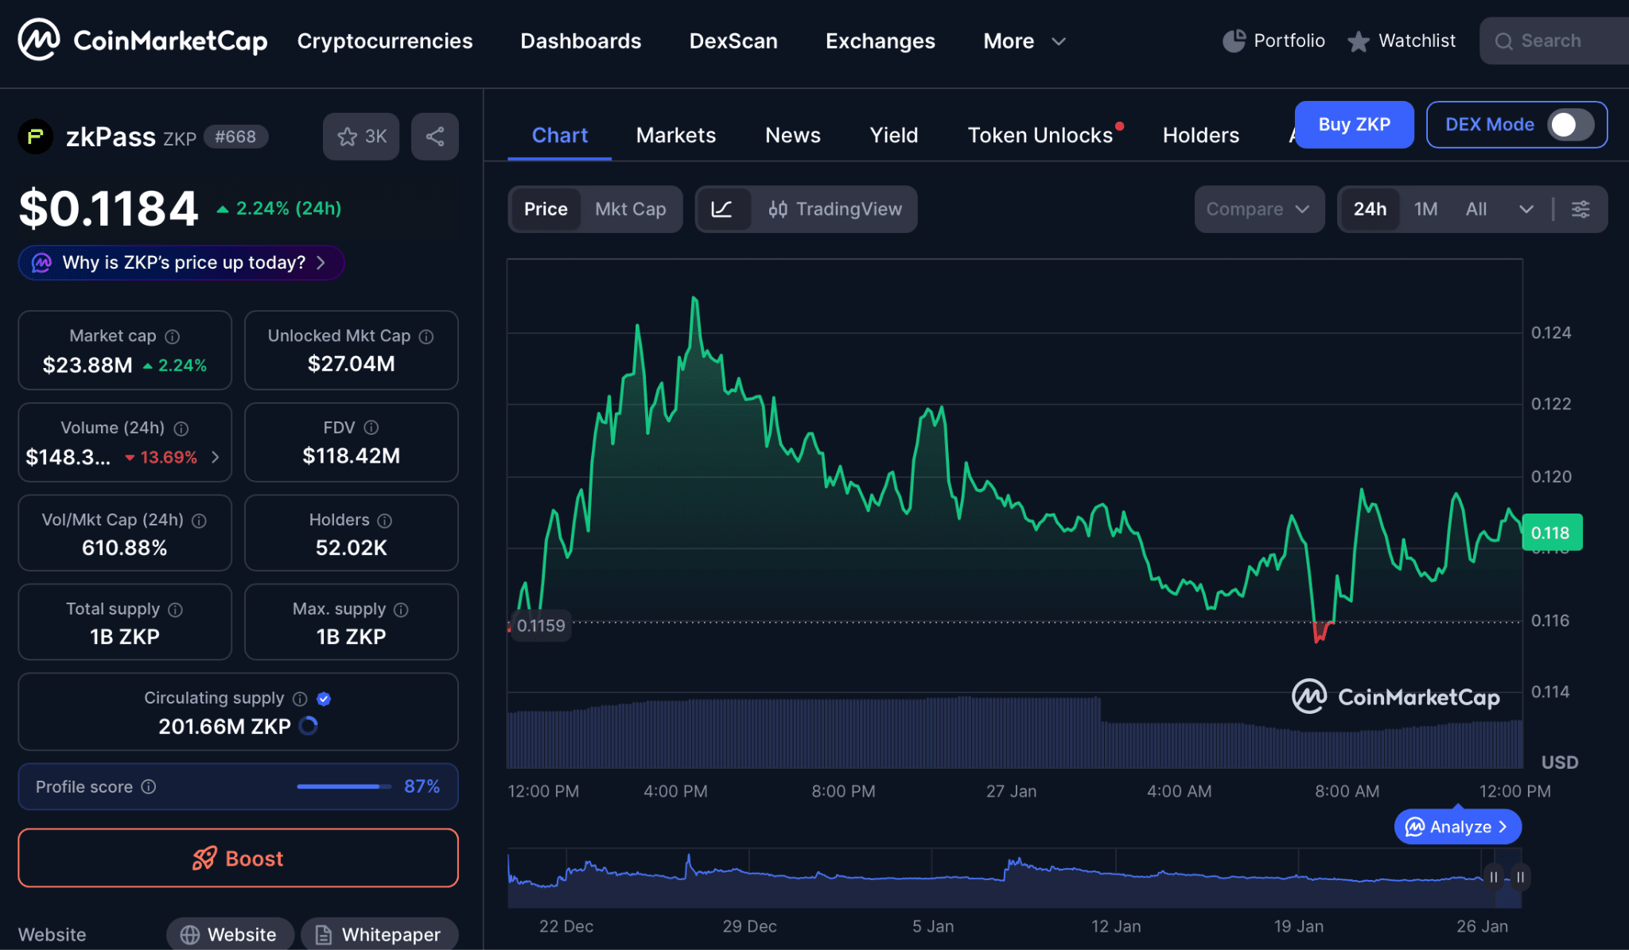Screen dimensions: 1629x950
Task: Click the search magnifier in the header
Action: [x=1503, y=41]
